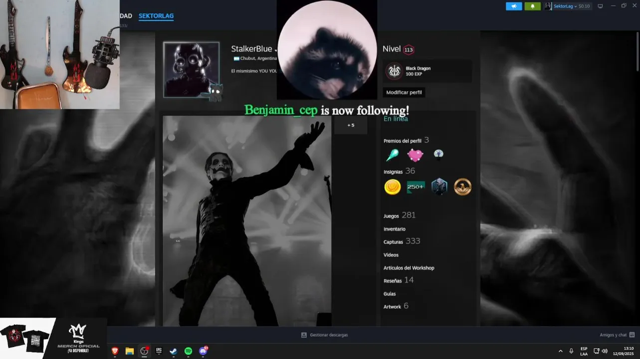Viewport: 640px width, 359px height.
Task: Open gold coin badge
Action: coord(393,187)
